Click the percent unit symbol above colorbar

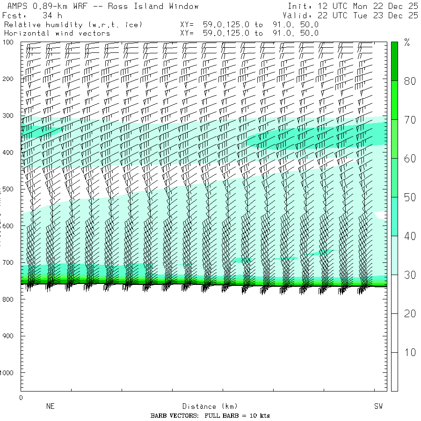click(x=407, y=44)
